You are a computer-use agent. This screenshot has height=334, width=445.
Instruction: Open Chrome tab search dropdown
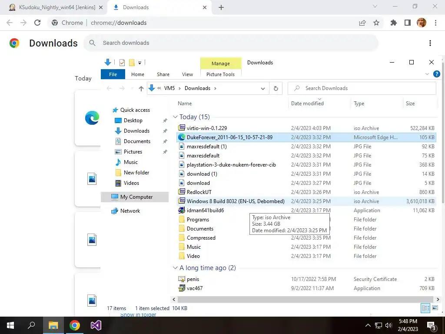coord(375,6)
